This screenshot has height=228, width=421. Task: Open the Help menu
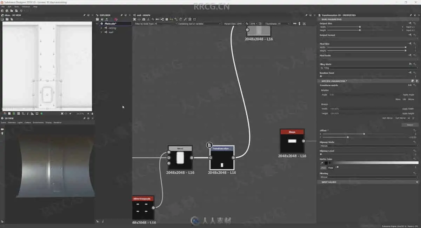pyautogui.click(x=35, y=7)
